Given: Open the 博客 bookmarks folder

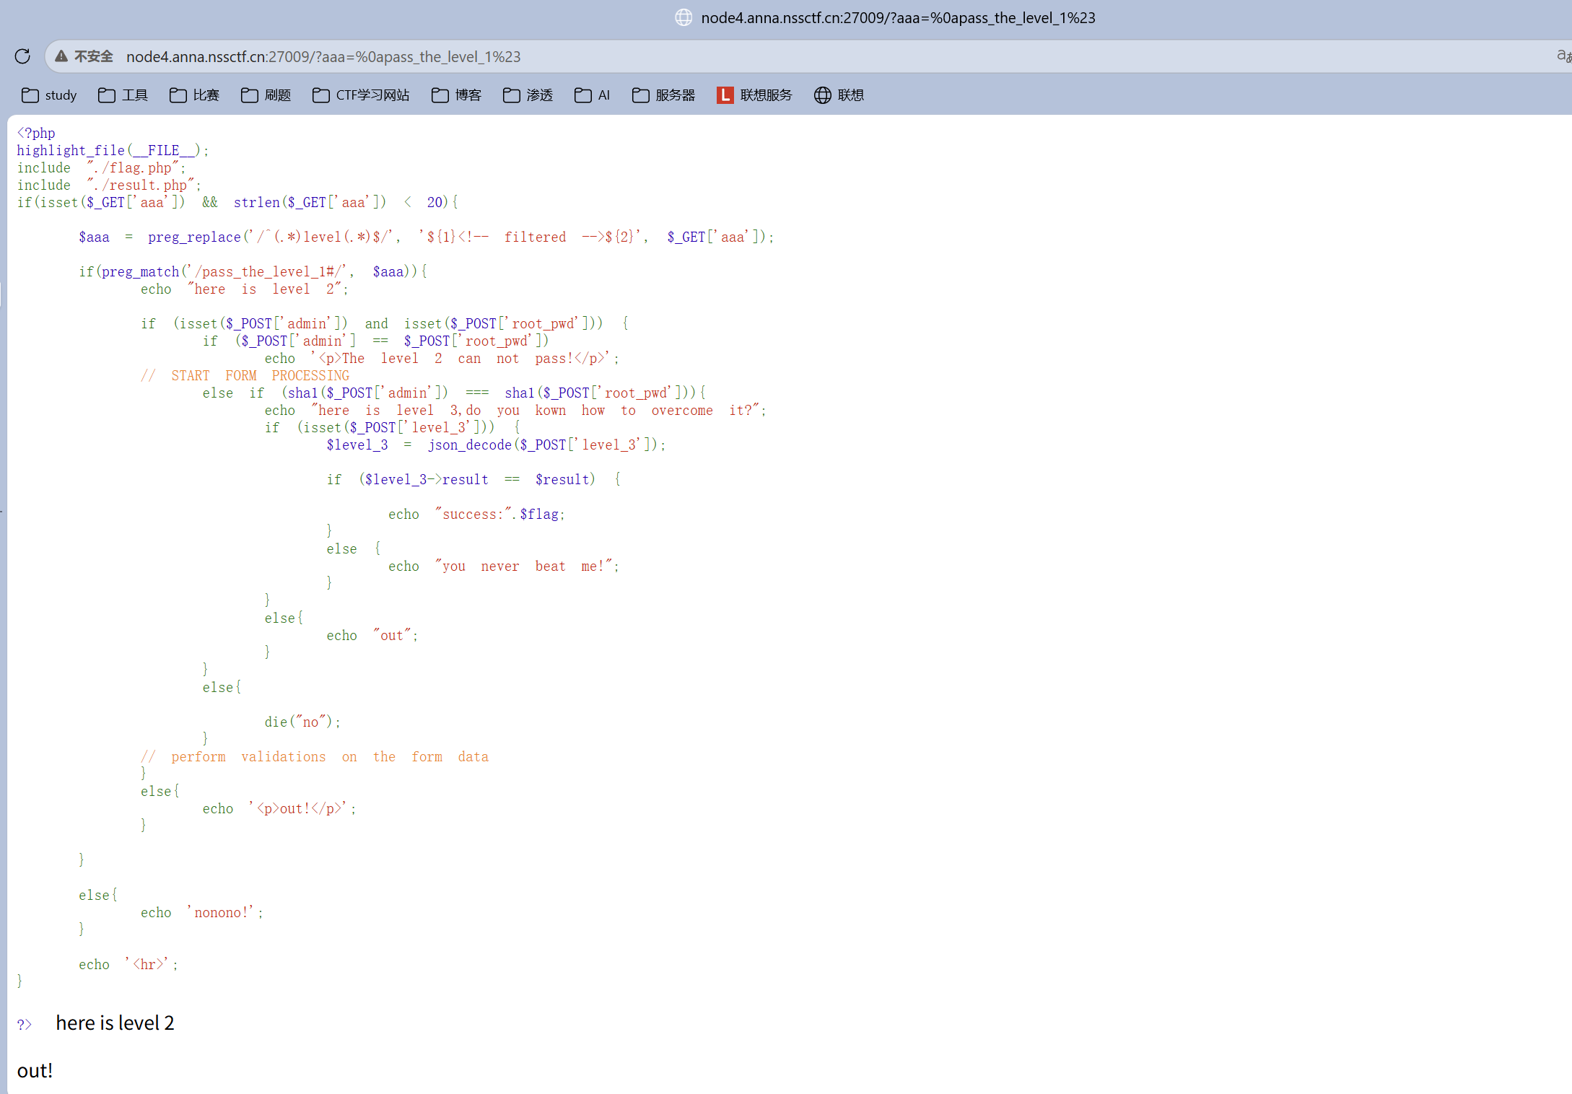Looking at the screenshot, I should pyautogui.click(x=456, y=95).
